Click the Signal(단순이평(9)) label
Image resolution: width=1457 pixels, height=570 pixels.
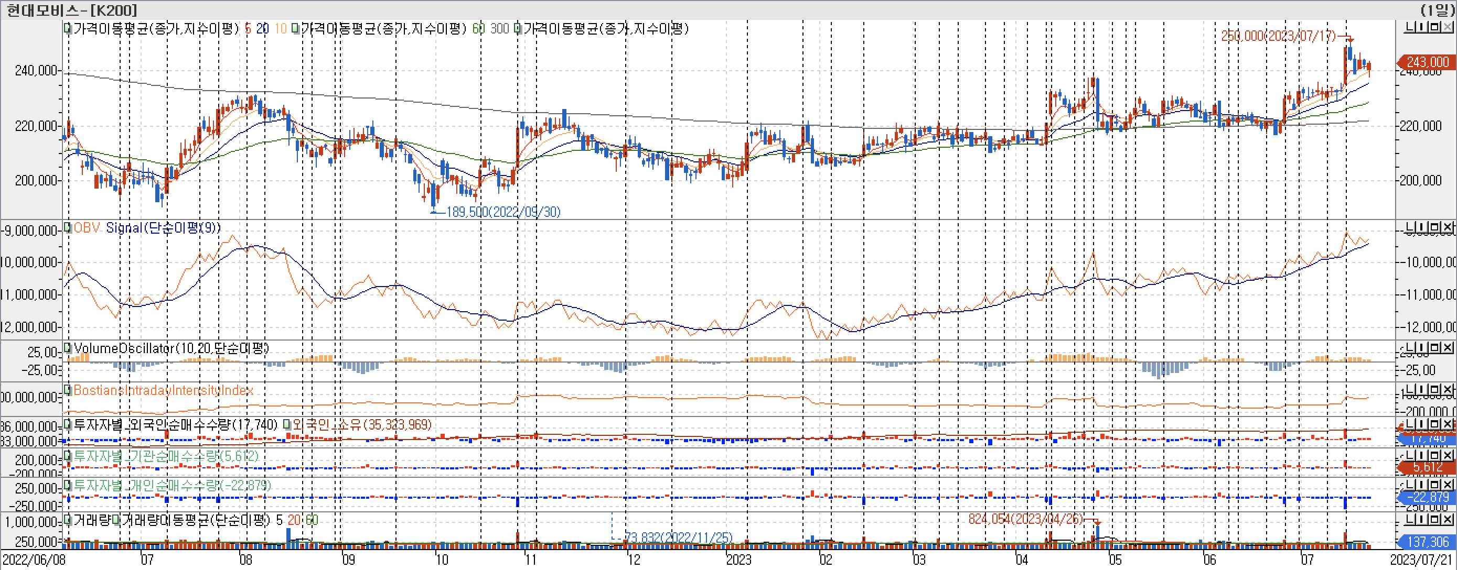pos(163,228)
